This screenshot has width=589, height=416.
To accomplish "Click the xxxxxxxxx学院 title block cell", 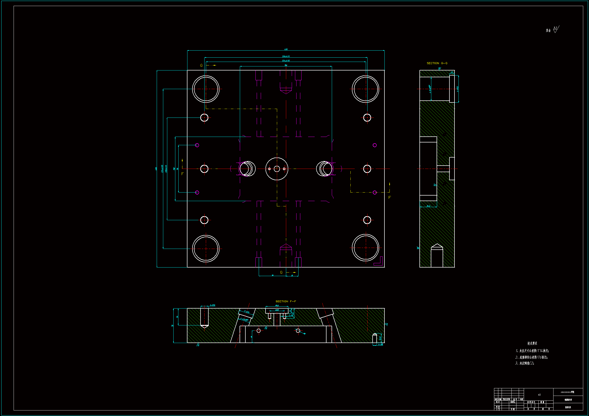I will coord(568,392).
